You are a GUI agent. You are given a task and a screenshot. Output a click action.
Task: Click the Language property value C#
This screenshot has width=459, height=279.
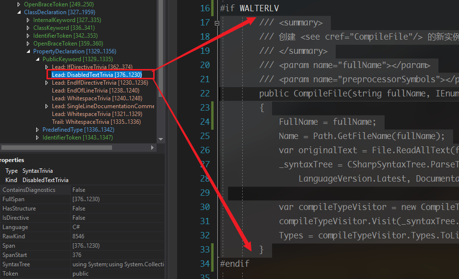76,227
